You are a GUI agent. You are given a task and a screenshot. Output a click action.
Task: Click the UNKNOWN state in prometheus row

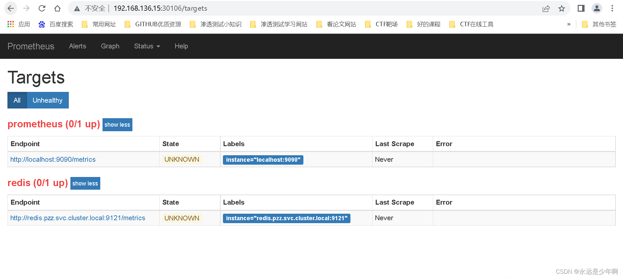click(x=182, y=159)
